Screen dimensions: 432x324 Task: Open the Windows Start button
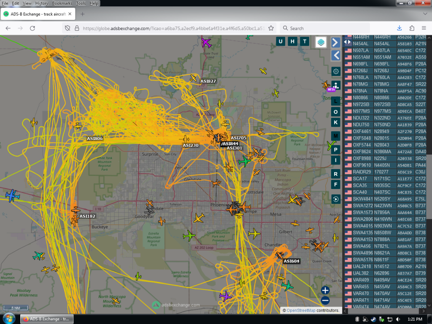click(x=9, y=319)
